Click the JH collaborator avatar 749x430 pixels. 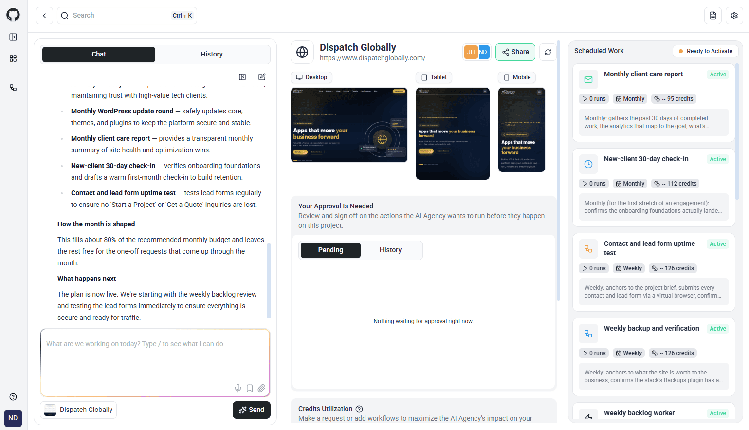point(471,52)
